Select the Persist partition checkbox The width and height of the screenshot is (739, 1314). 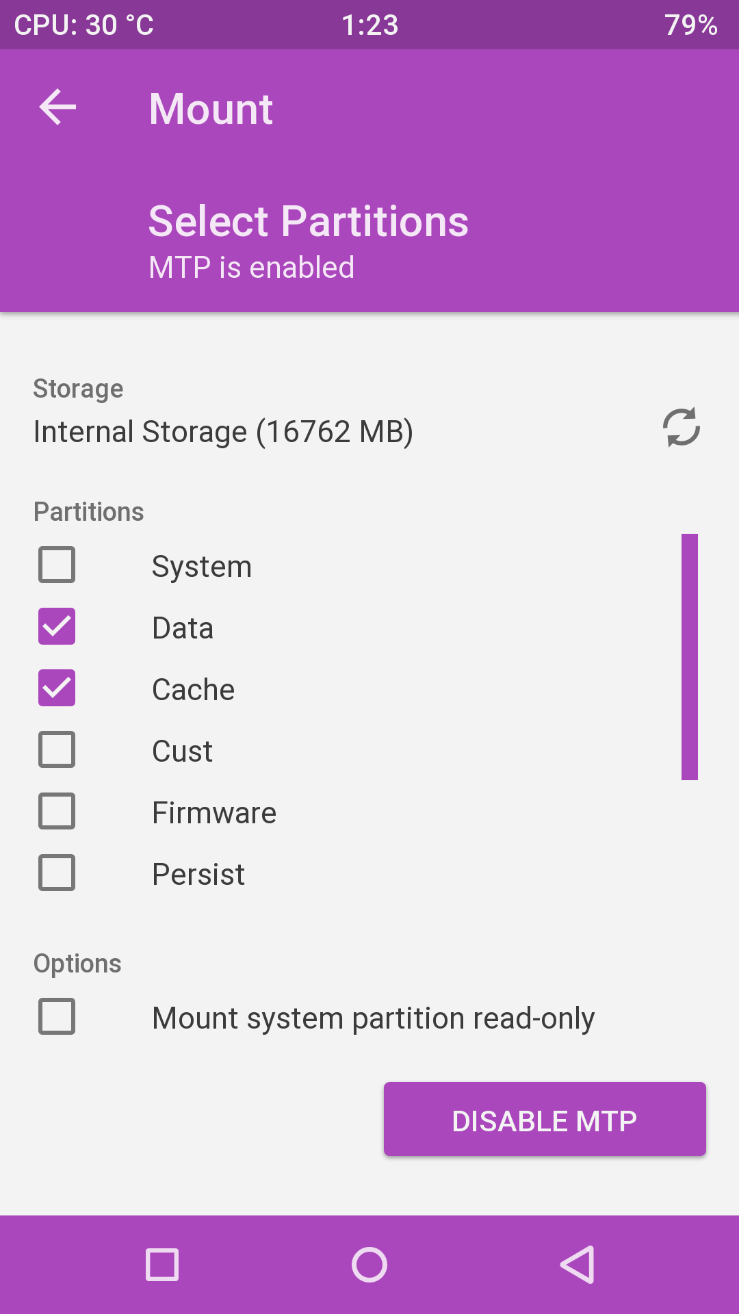click(x=57, y=873)
